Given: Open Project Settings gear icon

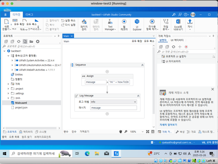Looking at the screenshot, I should 37,42.
